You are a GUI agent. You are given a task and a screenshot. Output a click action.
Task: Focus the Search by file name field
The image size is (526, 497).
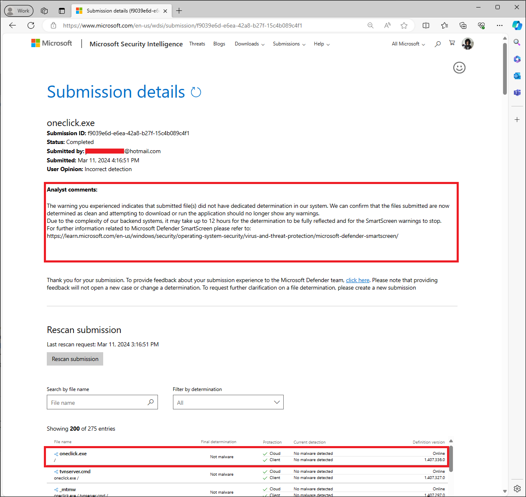click(102, 402)
